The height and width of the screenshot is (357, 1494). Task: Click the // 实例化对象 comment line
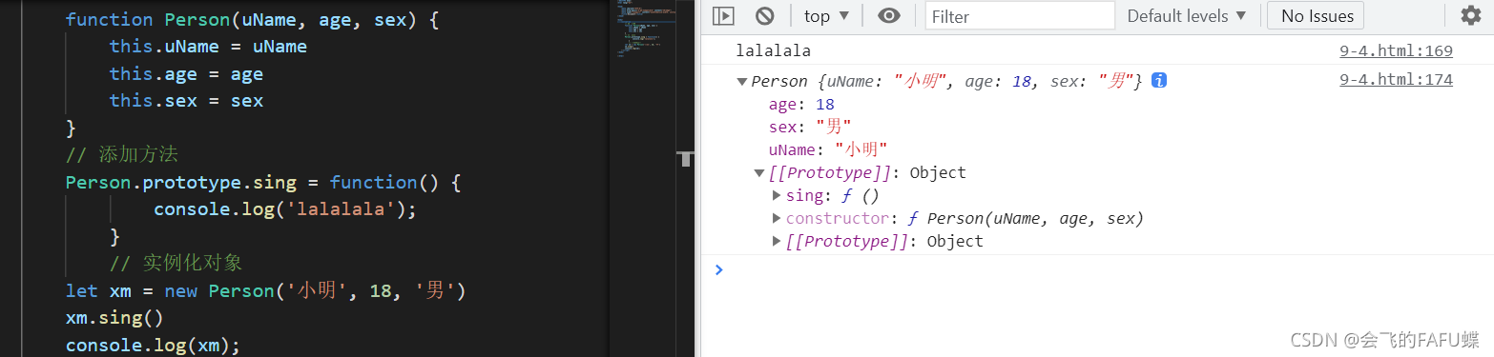176,264
